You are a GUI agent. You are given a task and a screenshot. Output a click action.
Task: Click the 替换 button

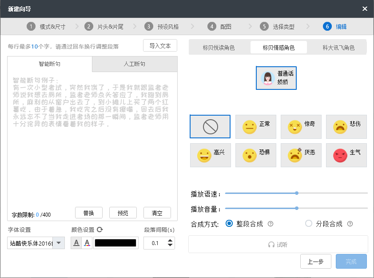click(x=89, y=213)
